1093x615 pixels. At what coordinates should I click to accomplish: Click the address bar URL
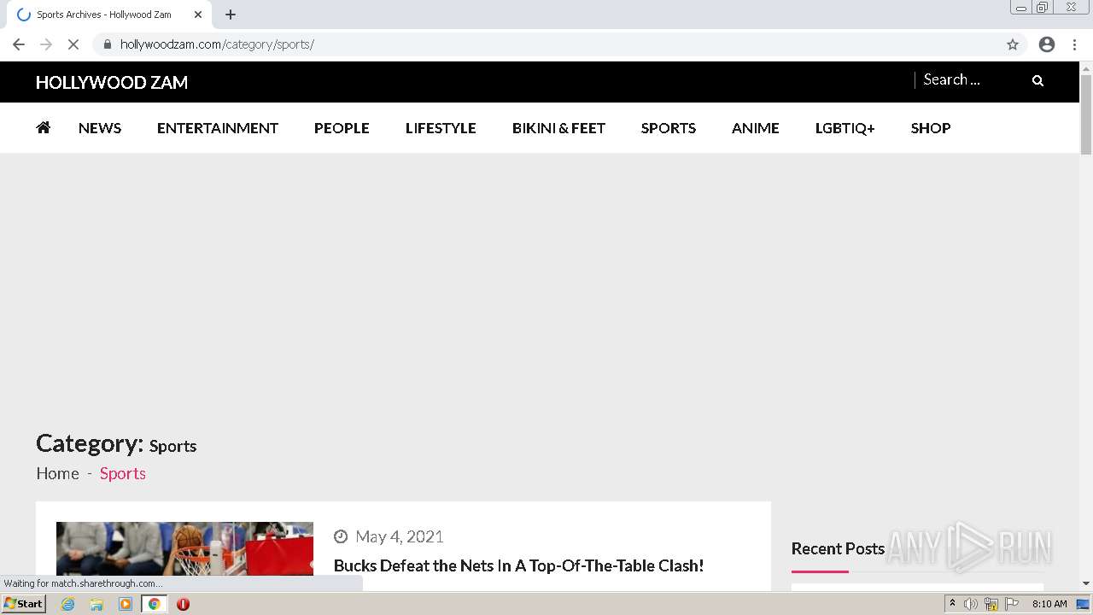217,44
